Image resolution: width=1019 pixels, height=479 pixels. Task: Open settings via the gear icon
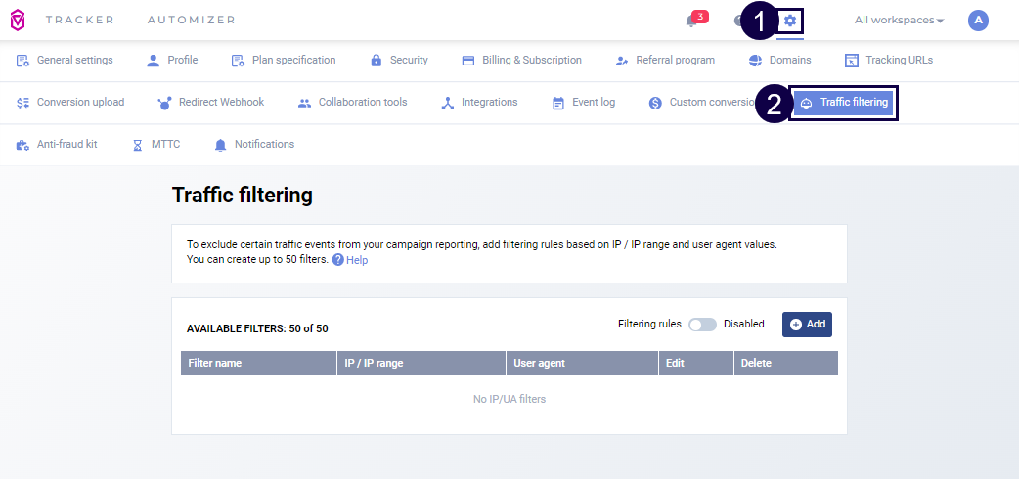coord(789,21)
